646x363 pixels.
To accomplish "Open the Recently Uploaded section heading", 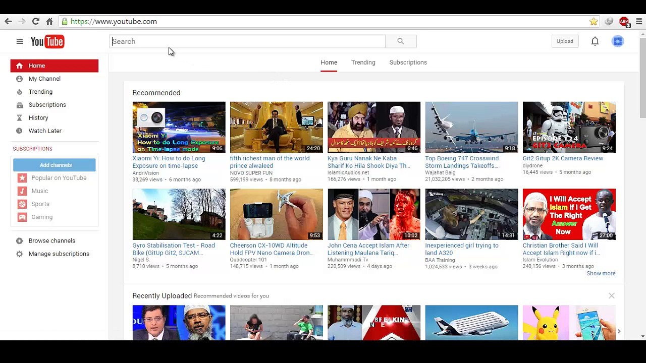I will 162,296.
